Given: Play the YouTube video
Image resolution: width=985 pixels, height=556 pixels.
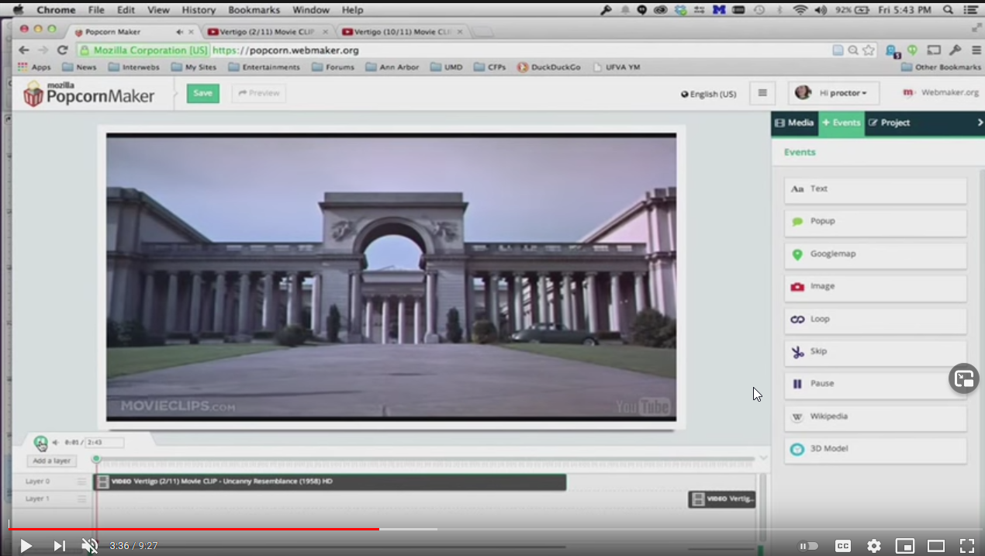Looking at the screenshot, I should click(26, 546).
